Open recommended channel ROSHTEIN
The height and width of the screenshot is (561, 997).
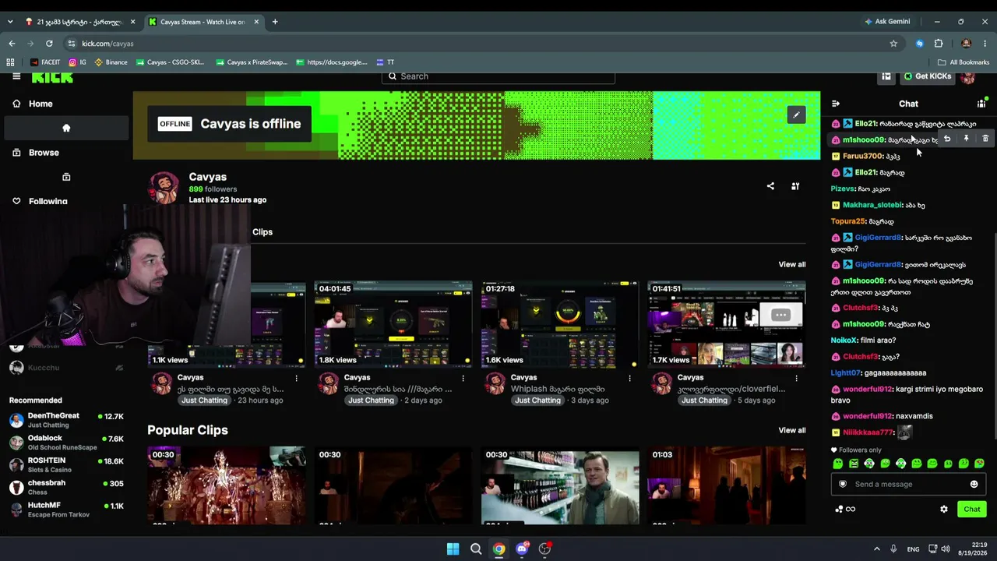pyautogui.click(x=66, y=465)
